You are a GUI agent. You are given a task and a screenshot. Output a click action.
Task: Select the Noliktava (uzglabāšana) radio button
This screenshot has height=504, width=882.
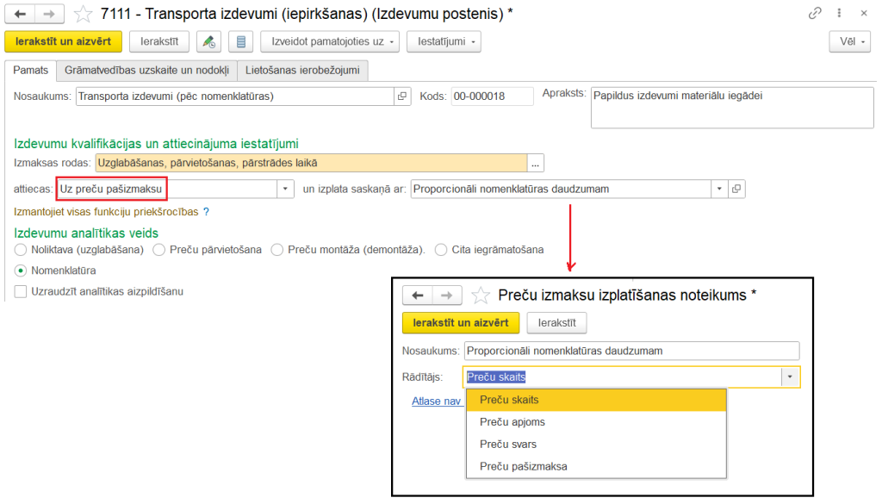click(x=19, y=249)
